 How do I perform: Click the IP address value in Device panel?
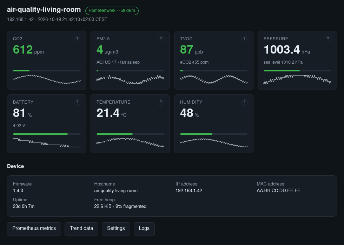[x=189, y=190]
